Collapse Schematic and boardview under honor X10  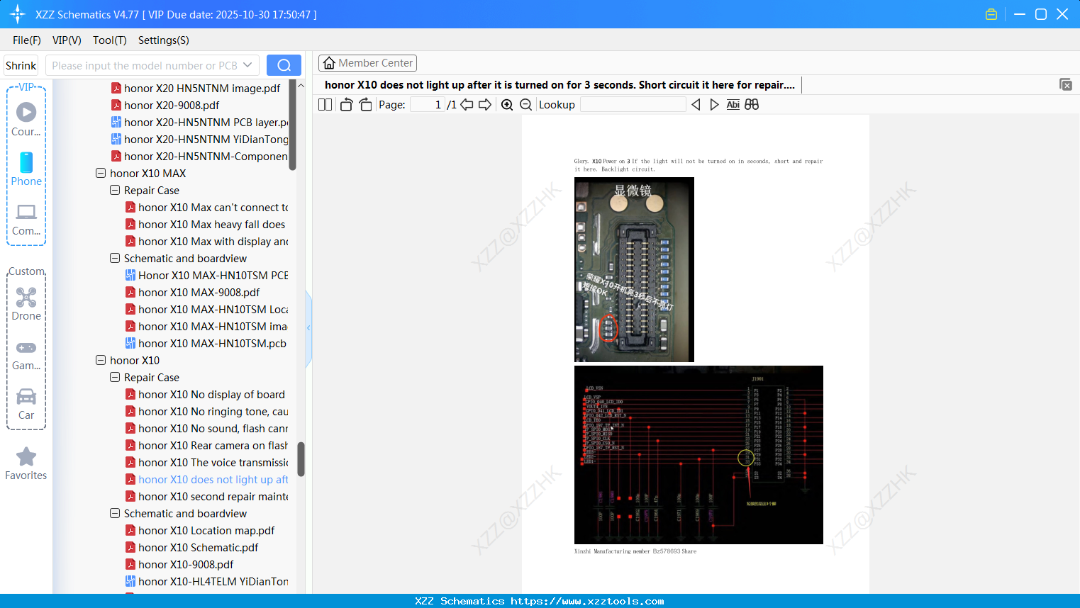115,513
